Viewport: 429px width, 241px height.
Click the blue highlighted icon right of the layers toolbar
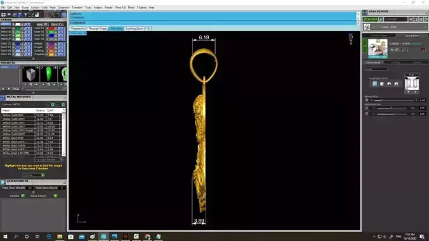(x=64, y=15)
